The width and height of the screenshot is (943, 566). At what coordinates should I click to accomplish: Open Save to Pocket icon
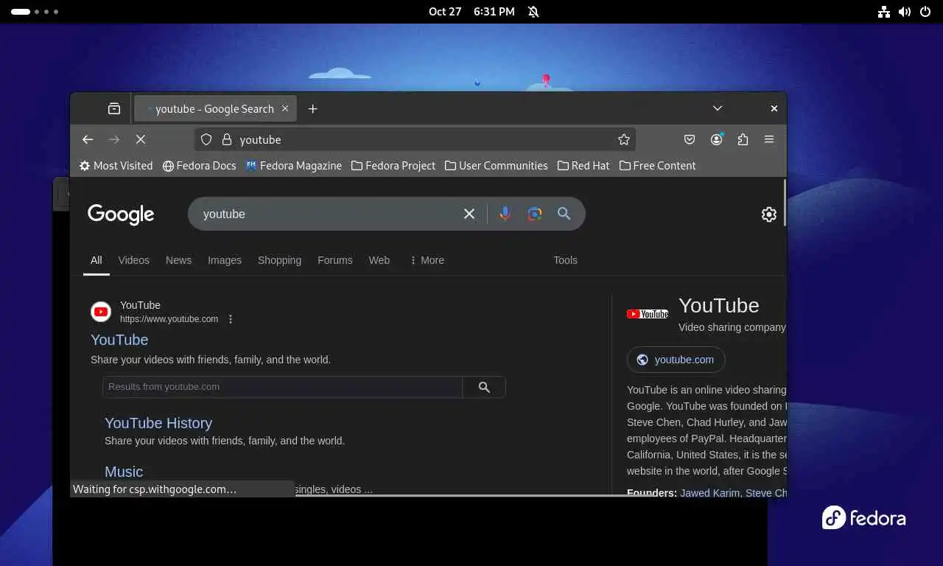[690, 139]
